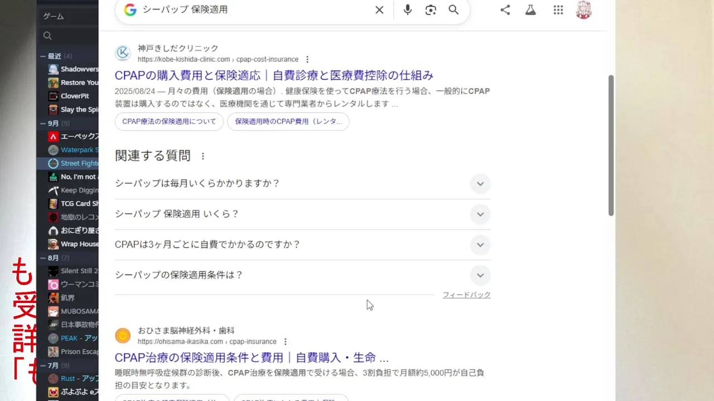The width and height of the screenshot is (714, 401).
Task: Open Google Lens image search icon
Action: tap(431, 10)
